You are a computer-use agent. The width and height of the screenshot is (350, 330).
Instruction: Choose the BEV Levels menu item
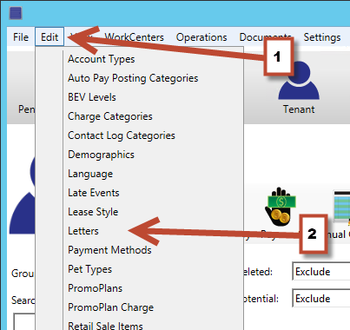pos(92,97)
